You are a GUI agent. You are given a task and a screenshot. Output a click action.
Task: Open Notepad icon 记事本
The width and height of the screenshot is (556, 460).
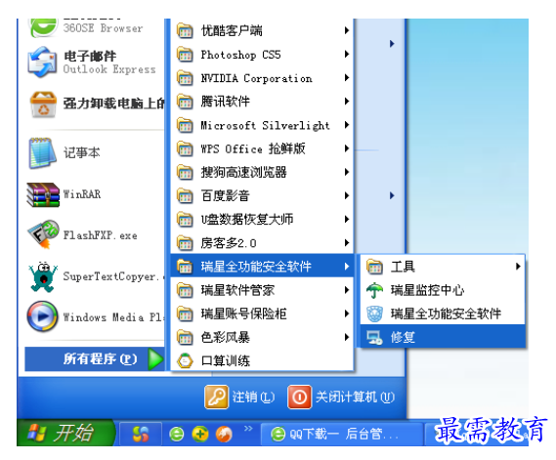(43, 153)
